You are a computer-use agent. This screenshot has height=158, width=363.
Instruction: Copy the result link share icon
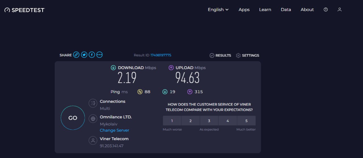pyautogui.click(x=76, y=55)
